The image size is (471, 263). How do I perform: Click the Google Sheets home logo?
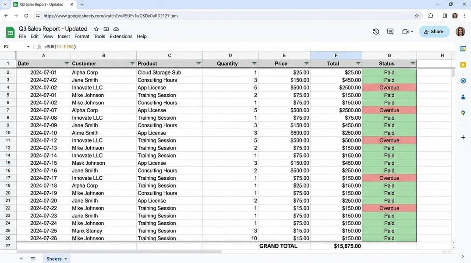10,32
